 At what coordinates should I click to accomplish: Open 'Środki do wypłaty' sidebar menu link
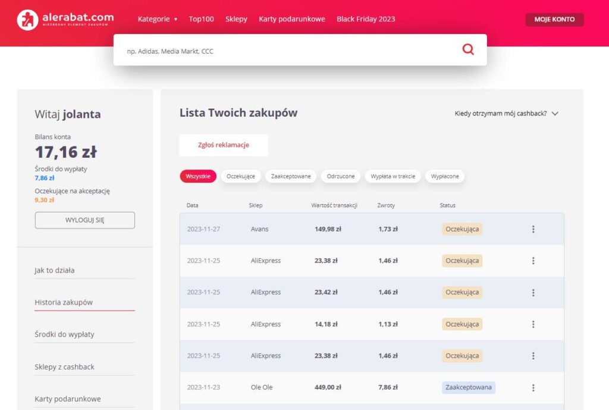pyautogui.click(x=64, y=334)
